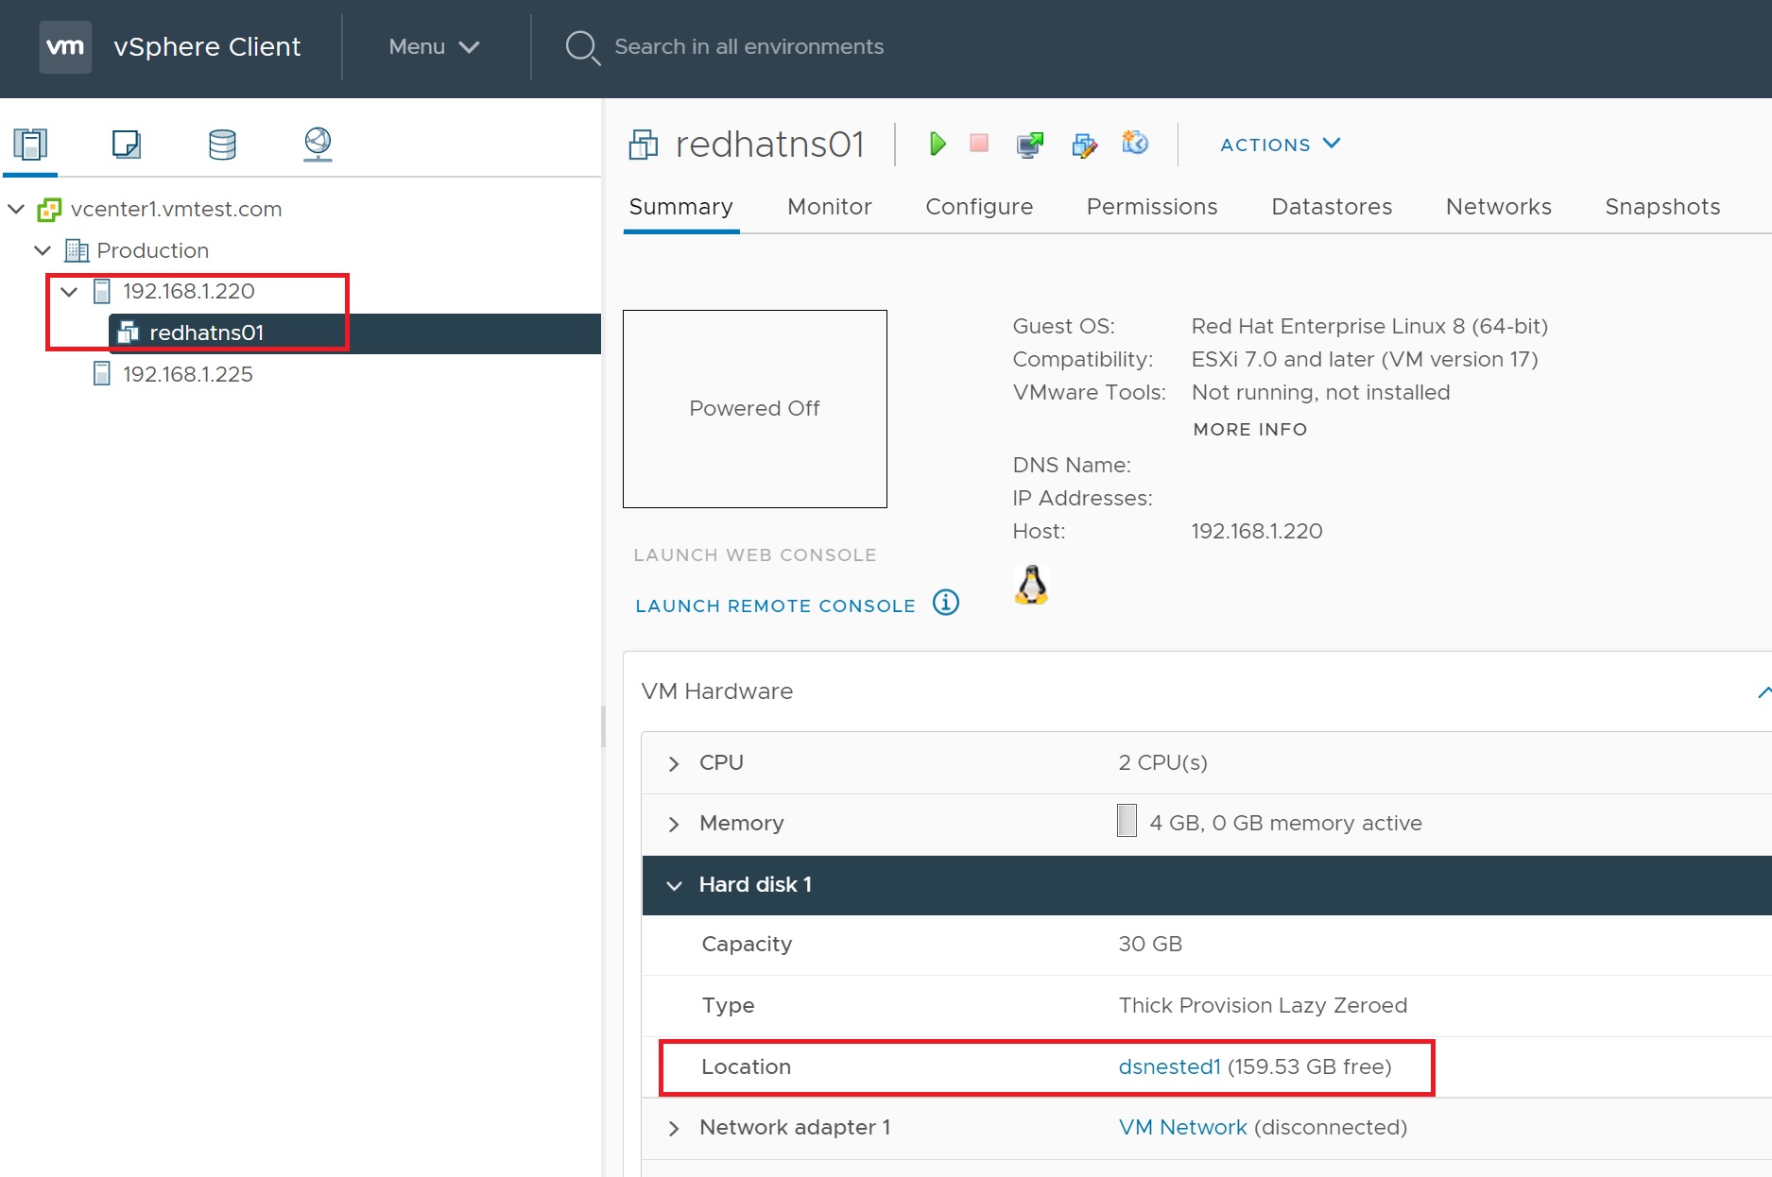Open the top Menu dropdown
The height and width of the screenshot is (1177, 1772).
[434, 47]
